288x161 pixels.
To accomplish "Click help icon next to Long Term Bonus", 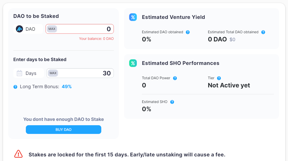I will 15,87.
